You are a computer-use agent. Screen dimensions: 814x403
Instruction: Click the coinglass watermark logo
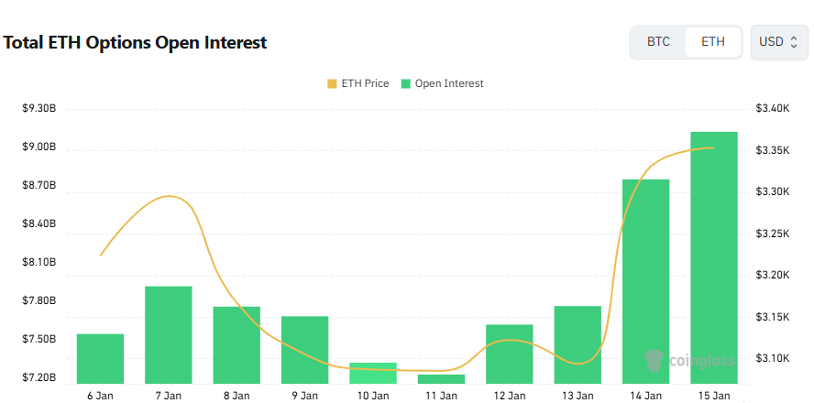point(689,360)
